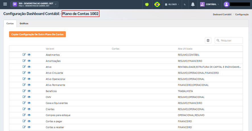
Task: Click the Configuração breadcrumb
Action: click(242, 14)
